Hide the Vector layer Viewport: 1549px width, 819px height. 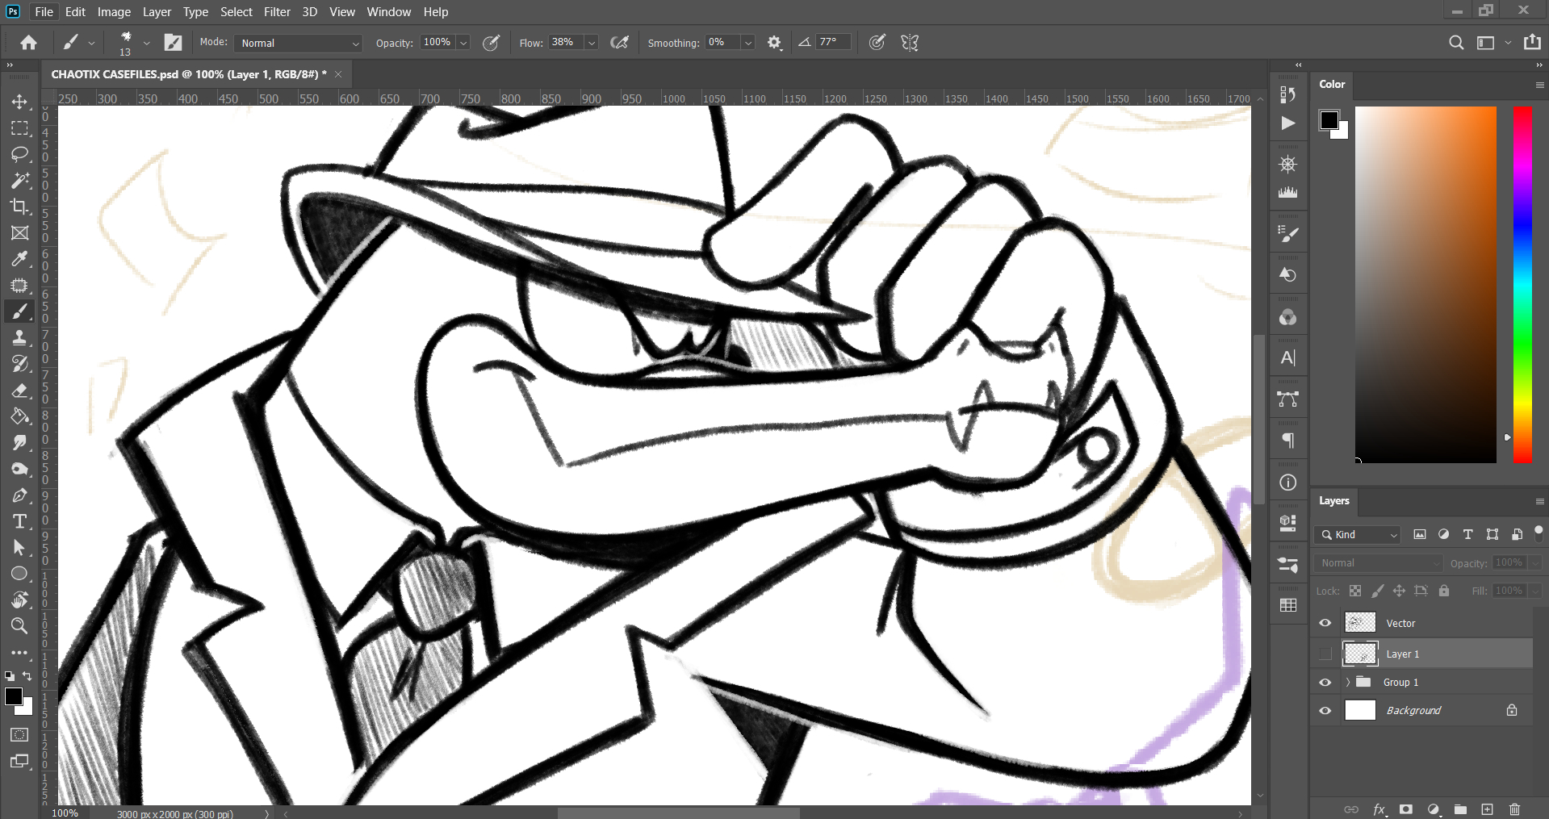[1325, 623]
